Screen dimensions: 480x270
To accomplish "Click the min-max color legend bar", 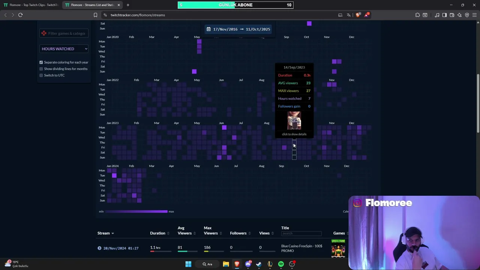I will [136, 211].
